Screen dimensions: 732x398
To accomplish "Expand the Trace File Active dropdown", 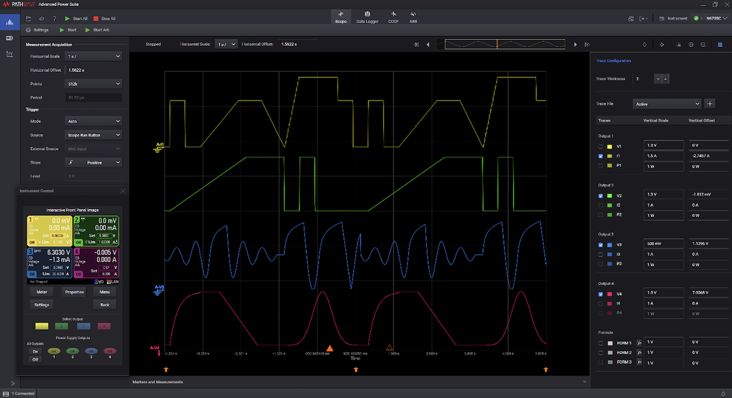I will click(667, 104).
